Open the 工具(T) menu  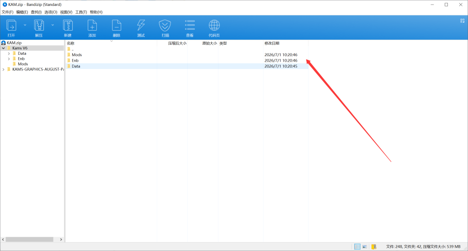tap(81, 12)
